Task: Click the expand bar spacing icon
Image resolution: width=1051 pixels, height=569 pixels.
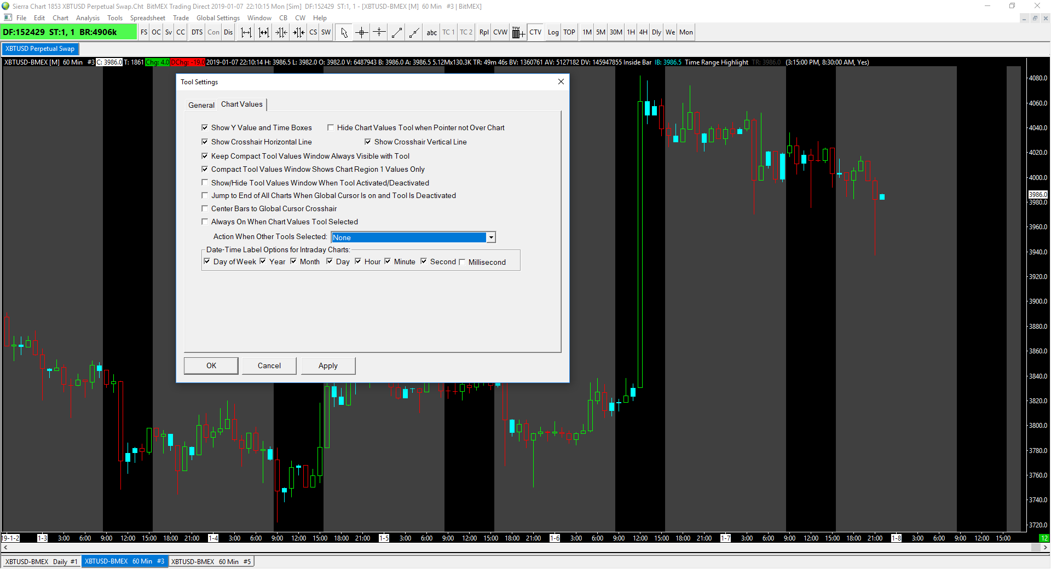Action: (246, 32)
